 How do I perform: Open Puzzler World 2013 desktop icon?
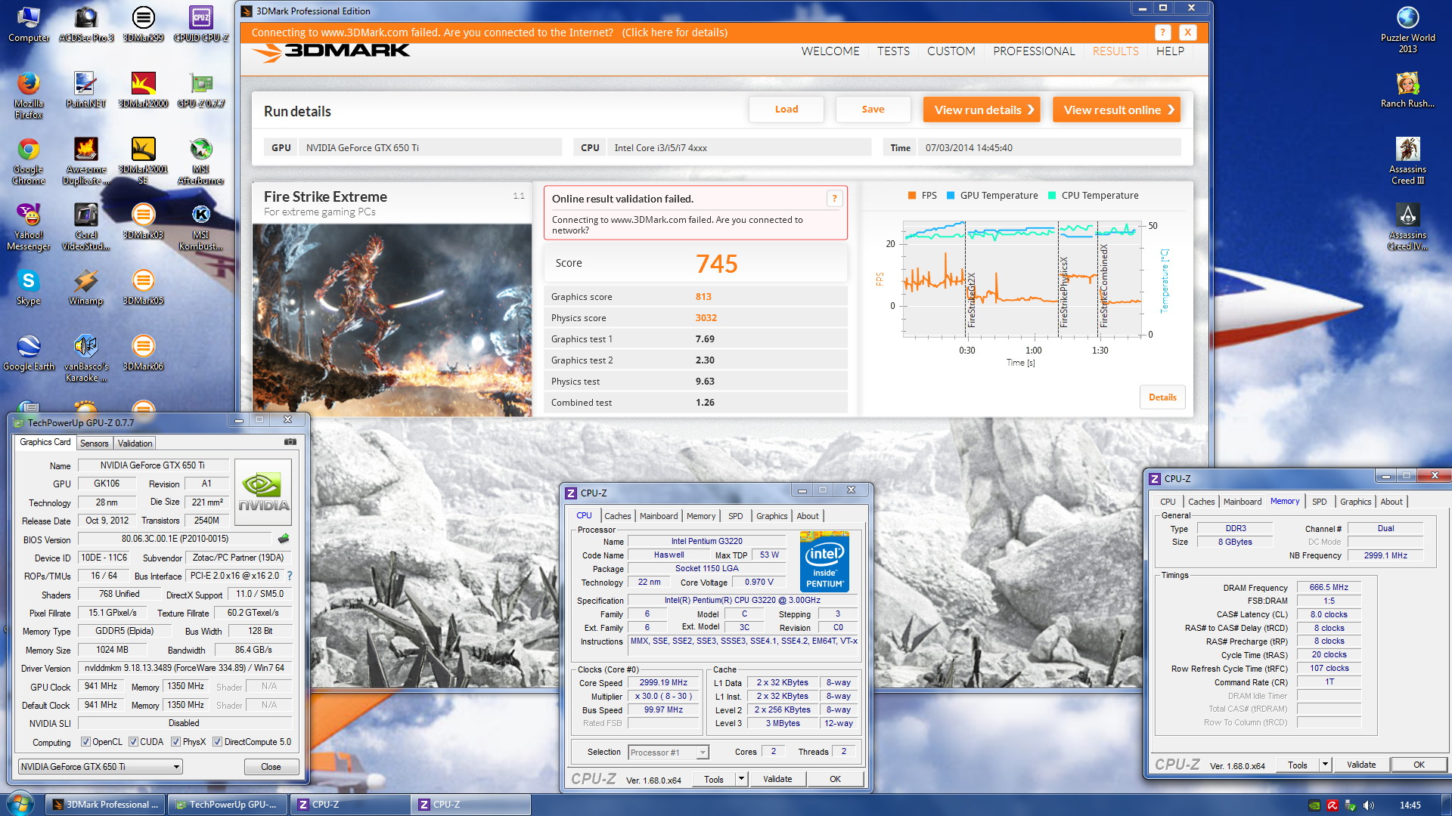point(1407,29)
